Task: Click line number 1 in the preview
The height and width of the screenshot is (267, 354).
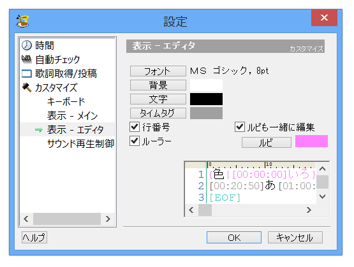Action: click(201, 175)
